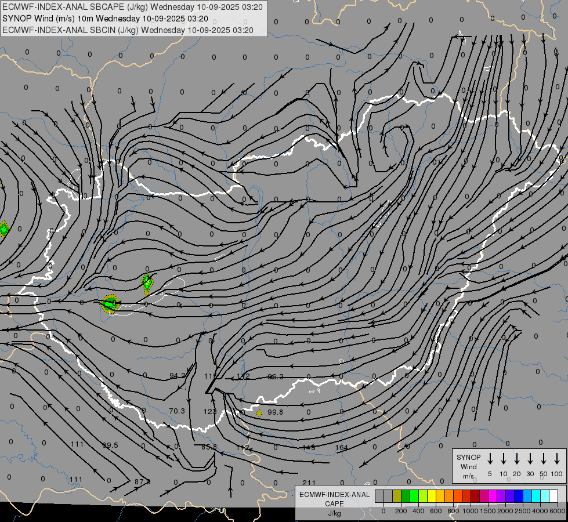Pick the pure yellow legend swatch
Image resolution: width=568 pixels, height=522 pixels.
point(432,496)
